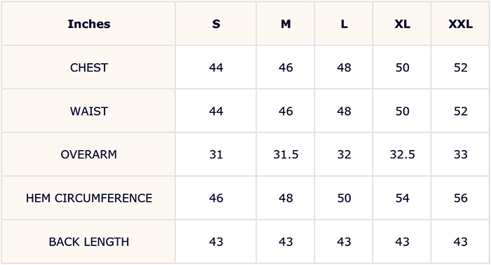
Task: Select the XXL size column header
Action: click(460, 24)
